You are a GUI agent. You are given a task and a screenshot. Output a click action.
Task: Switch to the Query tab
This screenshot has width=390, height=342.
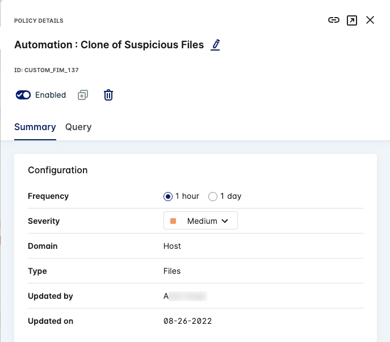(78, 127)
